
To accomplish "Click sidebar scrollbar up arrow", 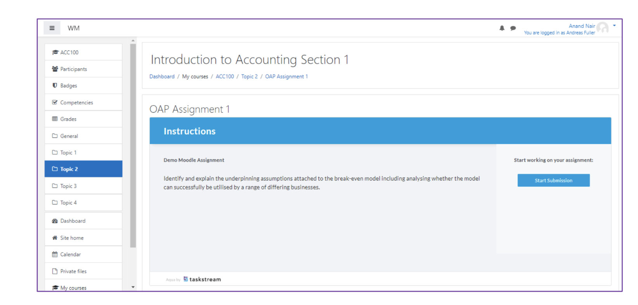I will 133,40.
